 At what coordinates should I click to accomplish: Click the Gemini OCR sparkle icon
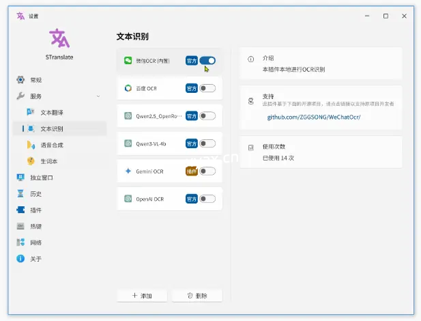click(128, 171)
